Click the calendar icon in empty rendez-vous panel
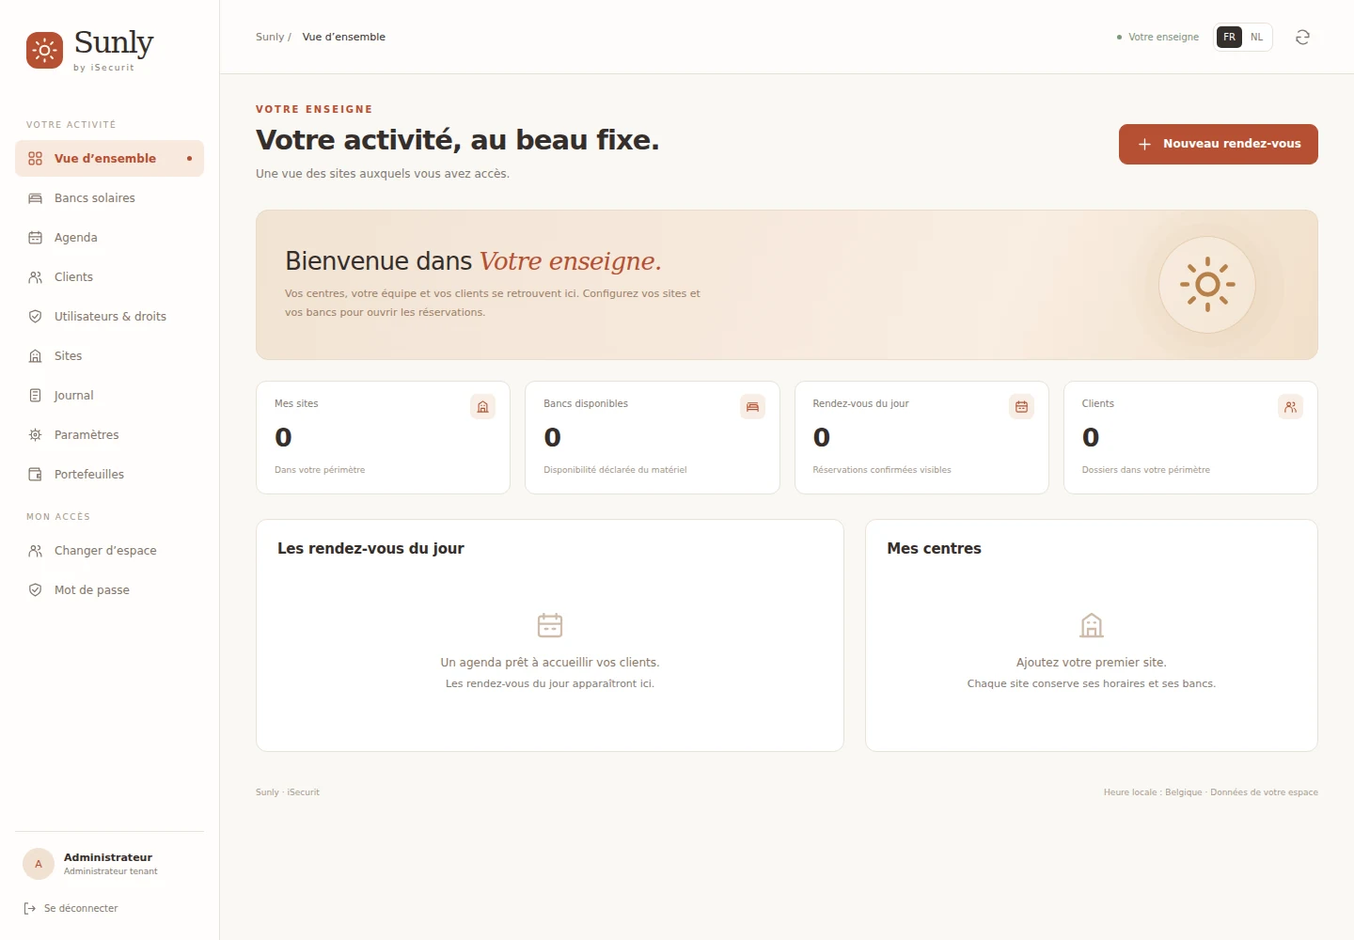 tap(550, 625)
